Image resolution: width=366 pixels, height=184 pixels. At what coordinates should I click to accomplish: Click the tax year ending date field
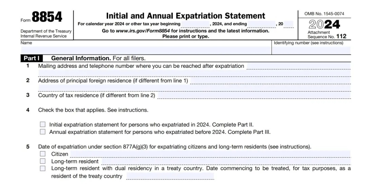(x=261, y=24)
